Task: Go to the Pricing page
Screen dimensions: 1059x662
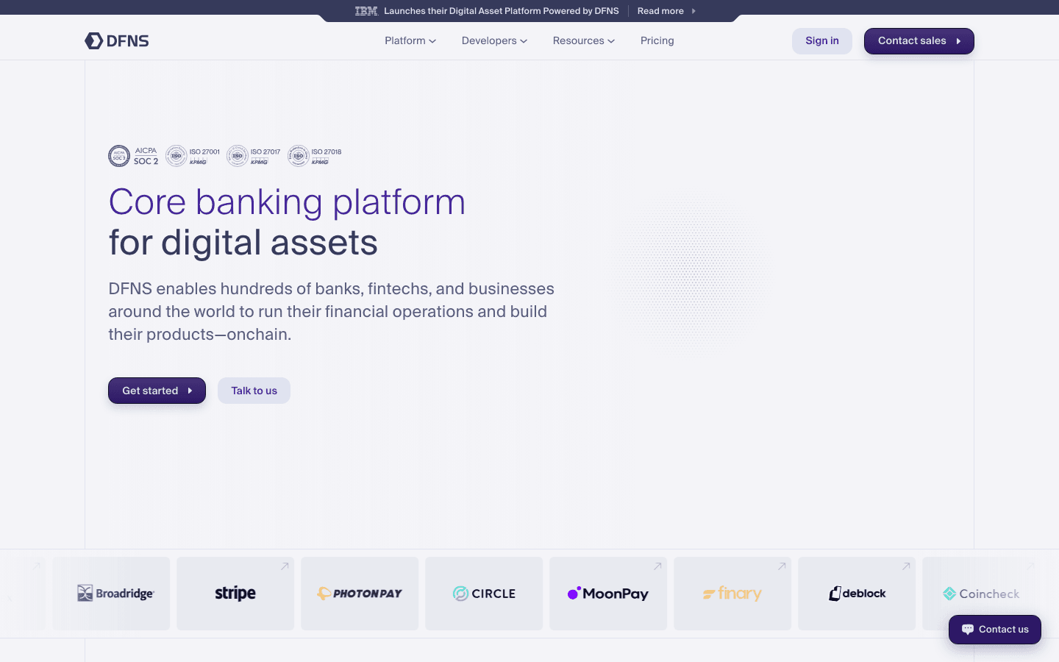Action: click(657, 40)
